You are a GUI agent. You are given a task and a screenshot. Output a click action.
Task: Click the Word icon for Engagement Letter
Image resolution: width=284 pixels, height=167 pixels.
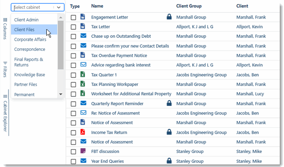(82, 17)
